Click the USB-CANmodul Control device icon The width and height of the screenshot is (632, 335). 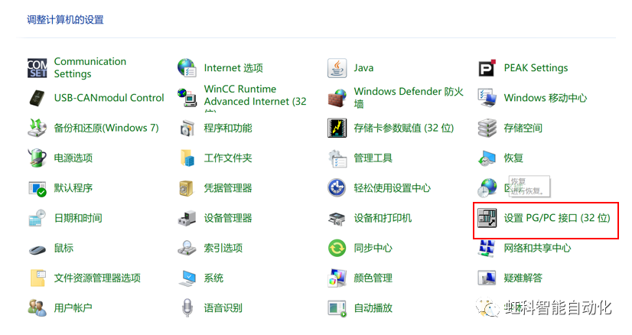pos(37,98)
